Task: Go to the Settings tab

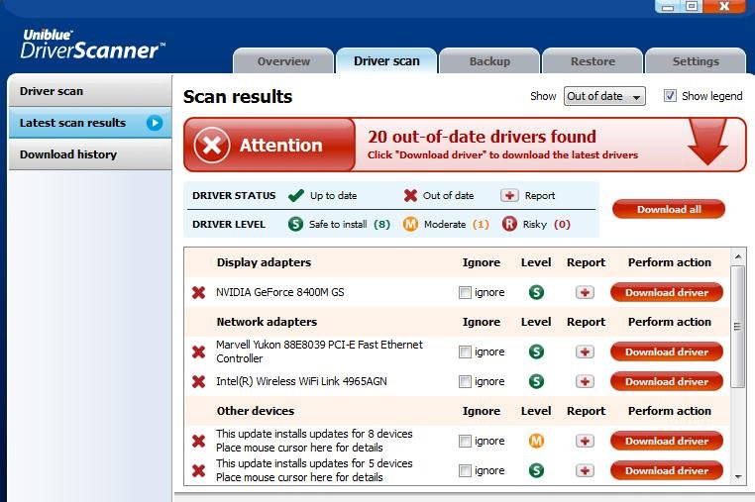Action: [696, 61]
